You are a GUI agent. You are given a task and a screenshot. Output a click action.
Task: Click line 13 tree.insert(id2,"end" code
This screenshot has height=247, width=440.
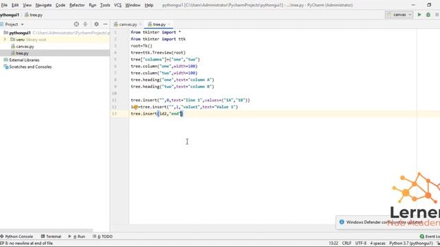[x=157, y=114]
